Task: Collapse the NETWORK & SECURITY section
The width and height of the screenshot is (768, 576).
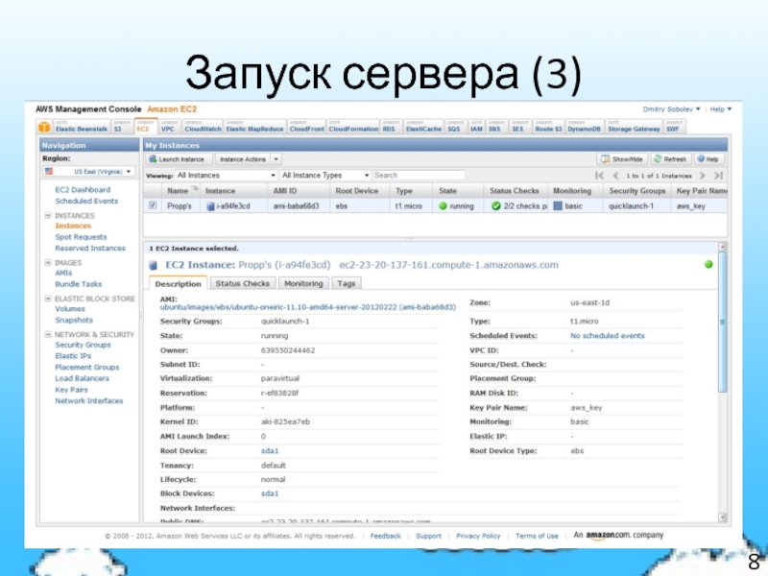Action: click(x=48, y=334)
